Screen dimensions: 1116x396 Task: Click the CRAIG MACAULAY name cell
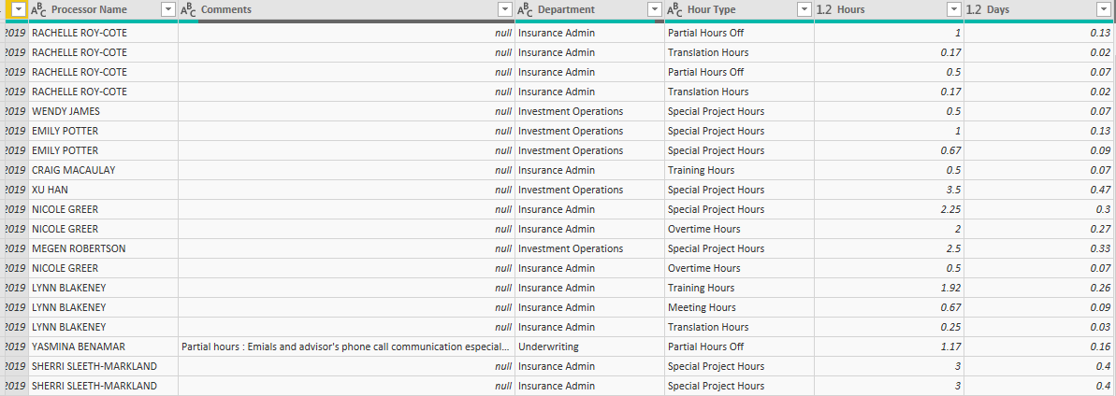(x=103, y=171)
